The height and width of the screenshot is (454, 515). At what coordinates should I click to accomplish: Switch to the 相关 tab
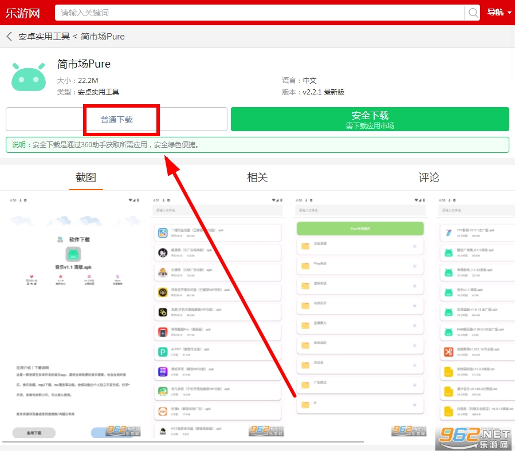click(257, 177)
